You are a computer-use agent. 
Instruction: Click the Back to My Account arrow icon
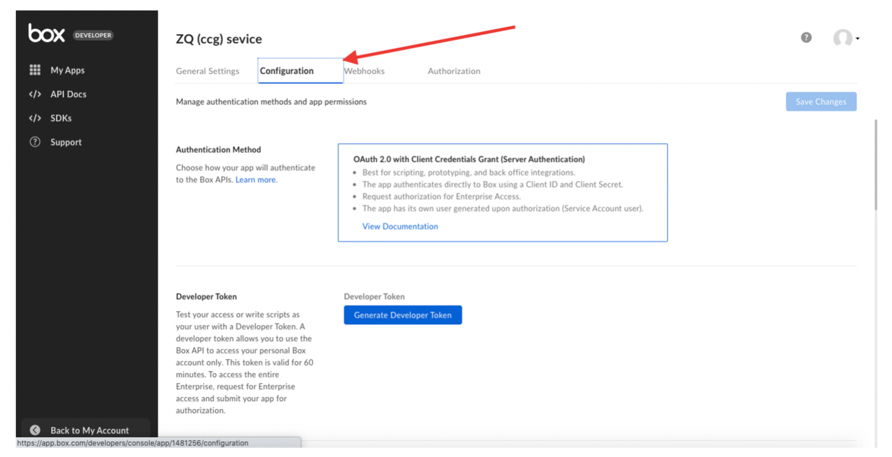pos(35,430)
